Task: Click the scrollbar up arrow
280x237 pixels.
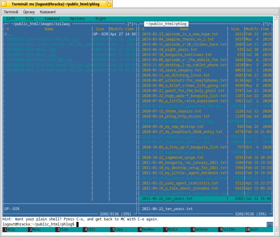Action: [276, 18]
